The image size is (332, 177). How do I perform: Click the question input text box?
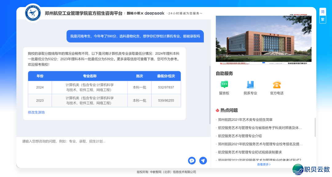[105, 147]
